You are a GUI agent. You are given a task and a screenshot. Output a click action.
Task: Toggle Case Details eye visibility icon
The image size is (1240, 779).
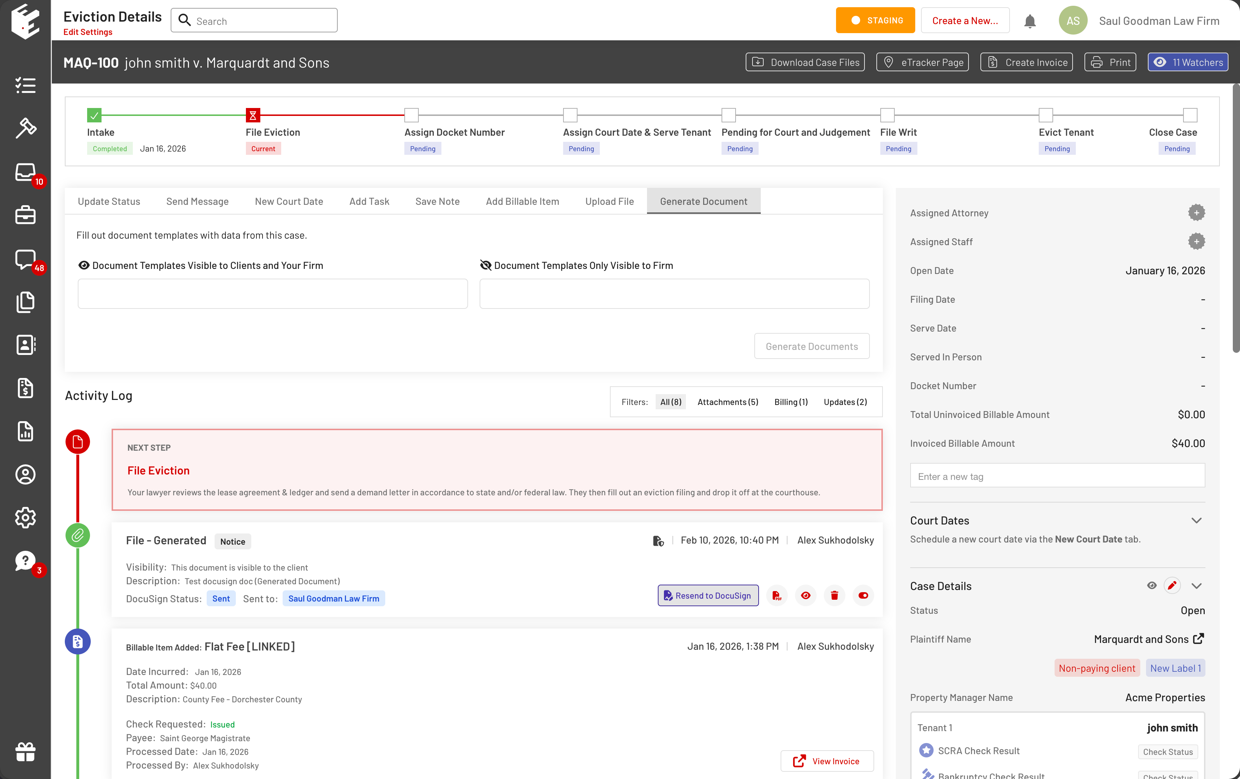coord(1151,585)
